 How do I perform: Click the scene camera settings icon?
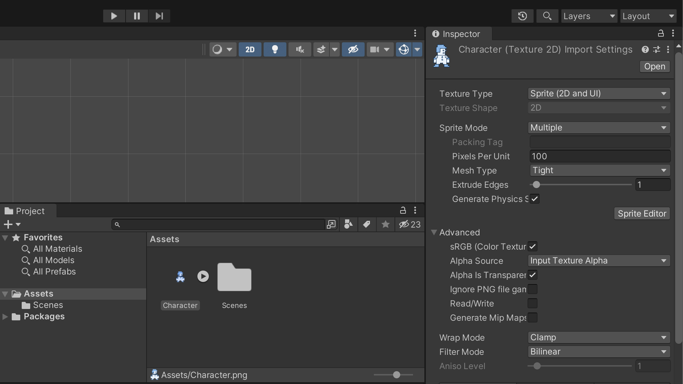pyautogui.click(x=374, y=49)
